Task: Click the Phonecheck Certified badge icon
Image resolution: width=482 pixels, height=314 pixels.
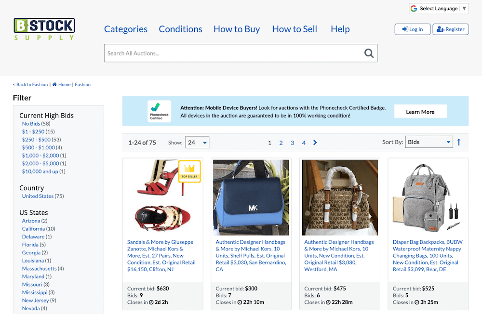Action: pos(159,111)
